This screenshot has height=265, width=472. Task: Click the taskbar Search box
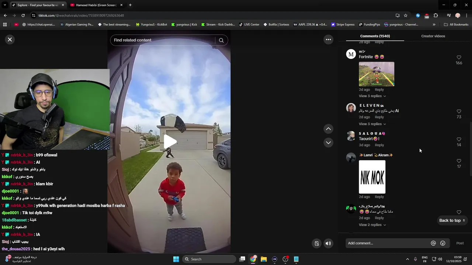click(x=209, y=259)
